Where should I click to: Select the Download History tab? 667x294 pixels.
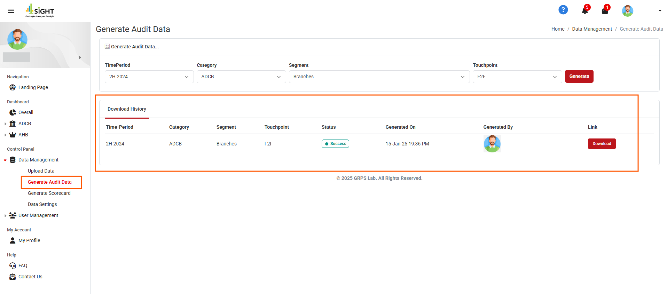(x=127, y=109)
